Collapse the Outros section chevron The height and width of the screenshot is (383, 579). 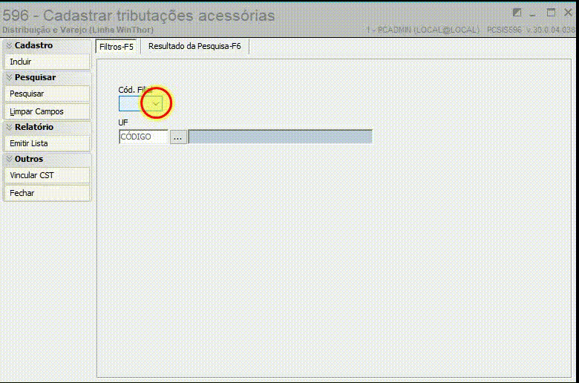[9, 159]
